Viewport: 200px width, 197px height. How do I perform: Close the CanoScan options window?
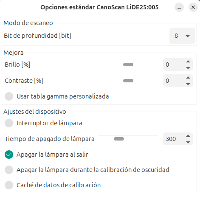pos(193,7)
